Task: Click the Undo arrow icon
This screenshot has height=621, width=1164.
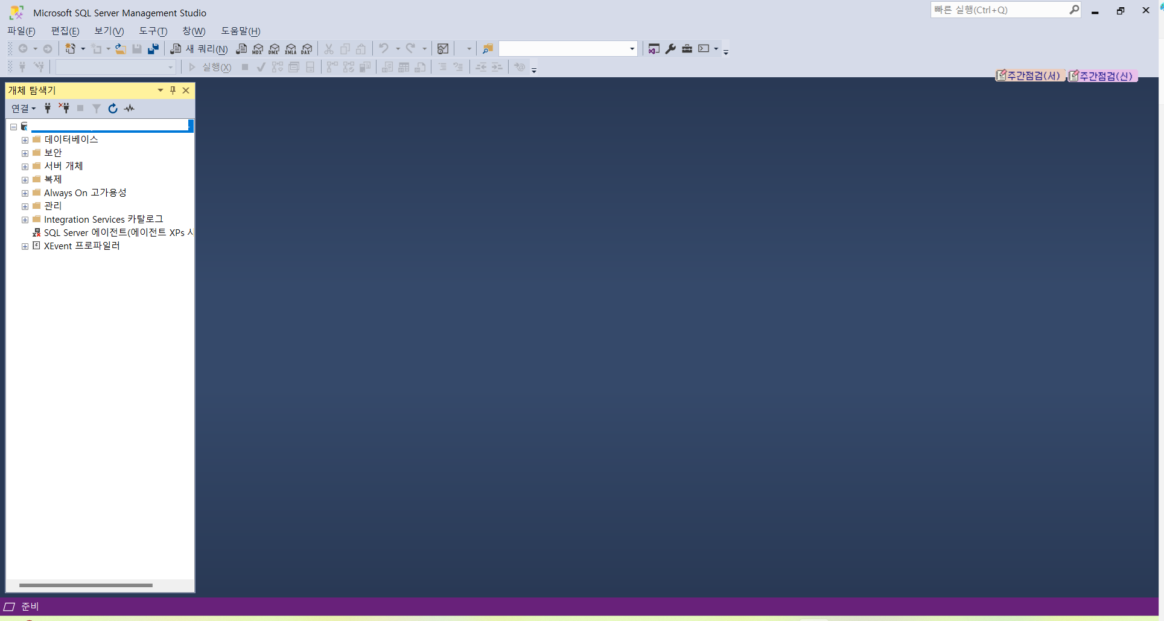Action: click(384, 49)
